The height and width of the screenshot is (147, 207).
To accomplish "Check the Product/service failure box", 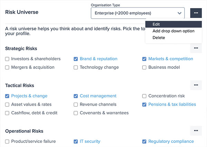I will 7,141.
